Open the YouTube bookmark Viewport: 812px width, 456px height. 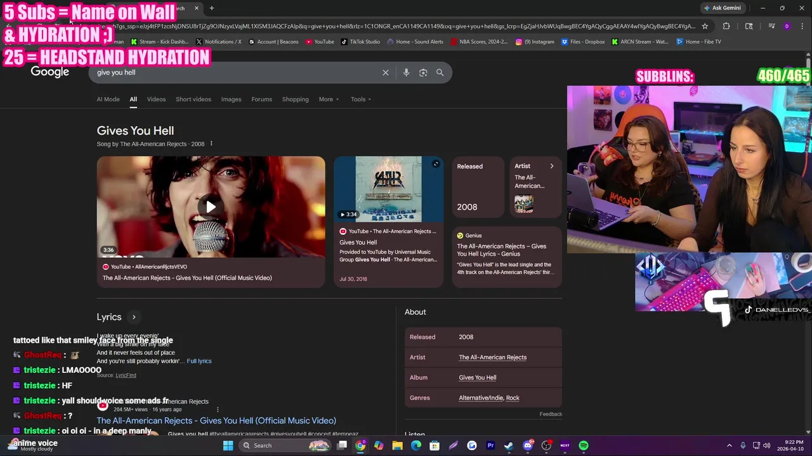pos(320,42)
